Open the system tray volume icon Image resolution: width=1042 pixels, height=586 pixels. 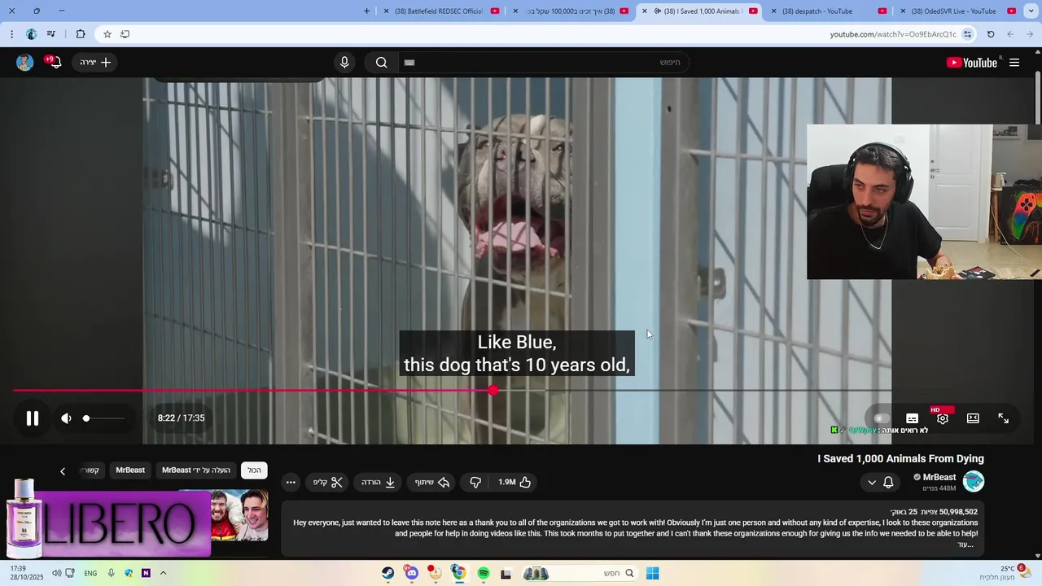point(56,573)
